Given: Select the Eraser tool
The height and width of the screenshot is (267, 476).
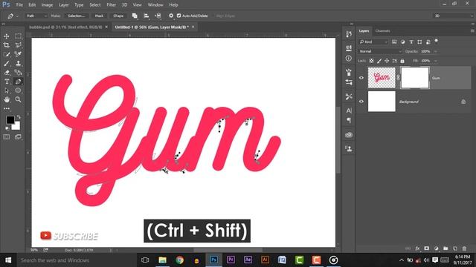Looking at the screenshot, I should coord(7,73).
